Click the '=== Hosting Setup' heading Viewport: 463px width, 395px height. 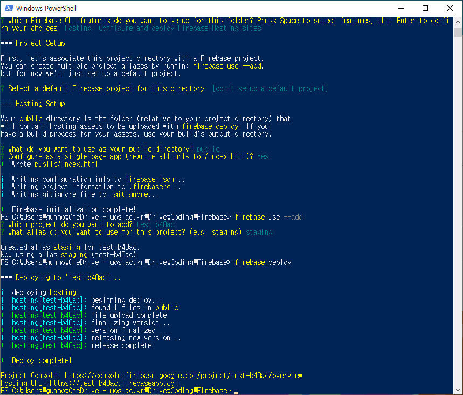[x=33, y=104]
